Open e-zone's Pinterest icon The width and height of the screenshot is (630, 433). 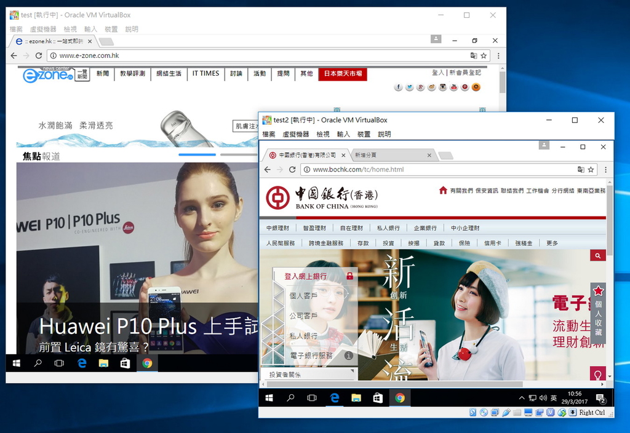(465, 87)
